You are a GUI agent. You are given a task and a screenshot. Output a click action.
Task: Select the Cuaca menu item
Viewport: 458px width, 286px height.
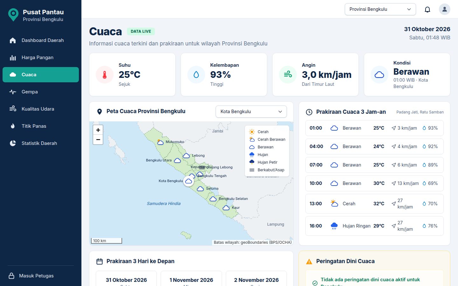[41, 75]
